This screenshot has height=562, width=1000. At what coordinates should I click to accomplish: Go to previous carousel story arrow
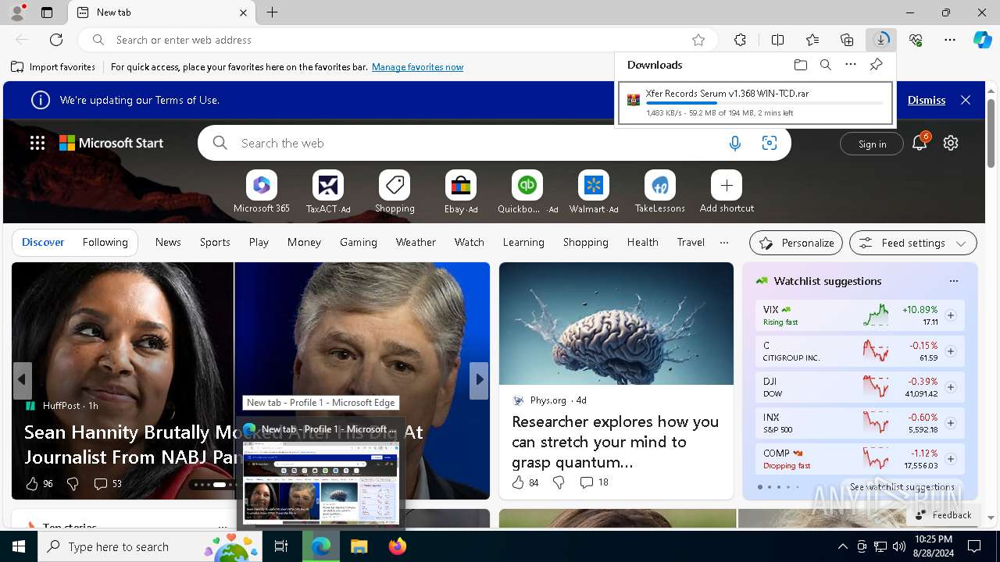pyautogui.click(x=22, y=380)
